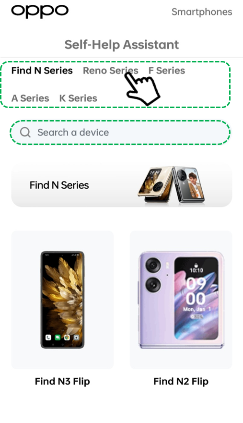Switch to the F Series tab

[167, 71]
